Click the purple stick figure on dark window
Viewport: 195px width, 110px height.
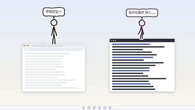(141, 29)
